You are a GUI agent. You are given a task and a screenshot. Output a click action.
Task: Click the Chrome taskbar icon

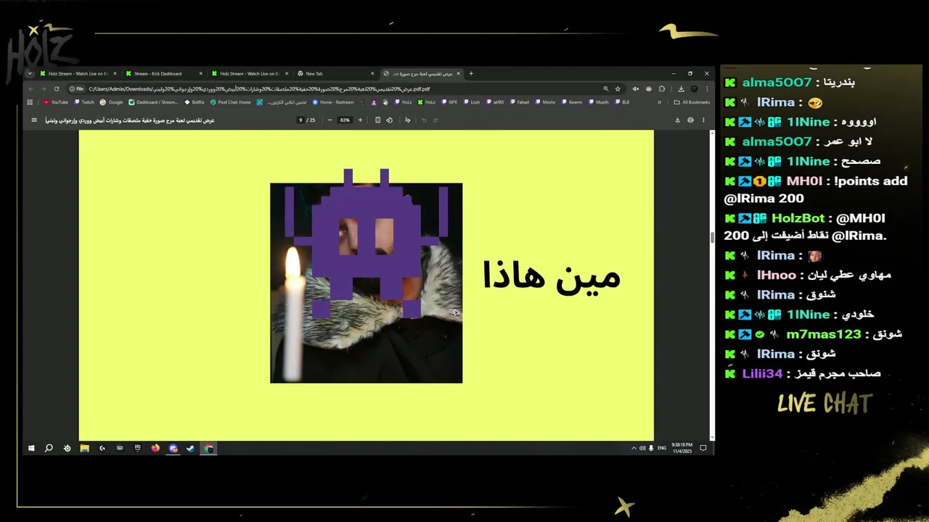[208, 449]
